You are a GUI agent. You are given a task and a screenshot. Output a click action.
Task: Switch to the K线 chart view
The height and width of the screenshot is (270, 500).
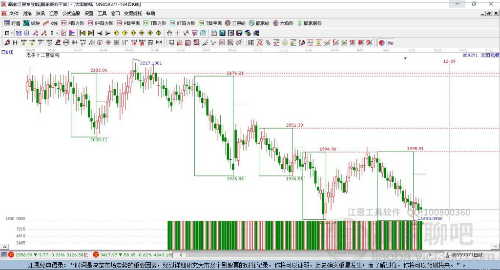[50, 23]
